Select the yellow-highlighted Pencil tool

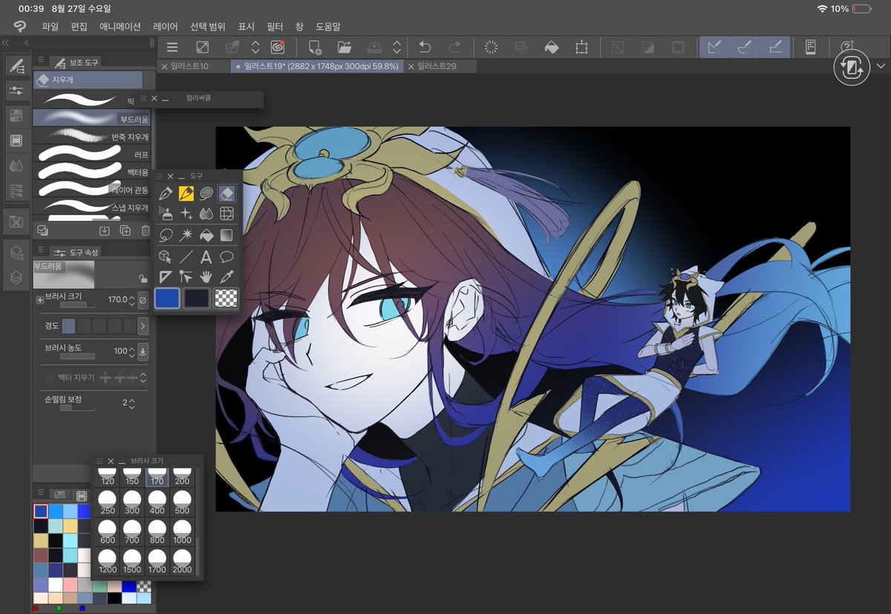186,194
